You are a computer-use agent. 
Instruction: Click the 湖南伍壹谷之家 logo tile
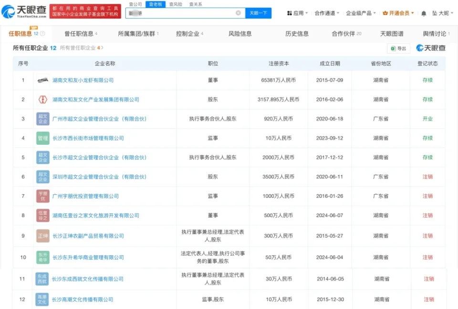click(x=43, y=215)
